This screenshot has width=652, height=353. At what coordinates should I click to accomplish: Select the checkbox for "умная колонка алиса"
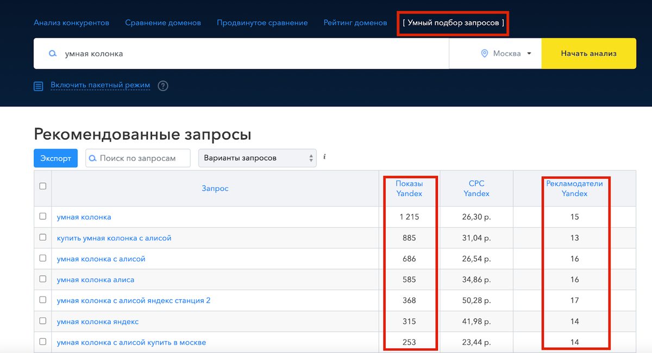(43, 279)
